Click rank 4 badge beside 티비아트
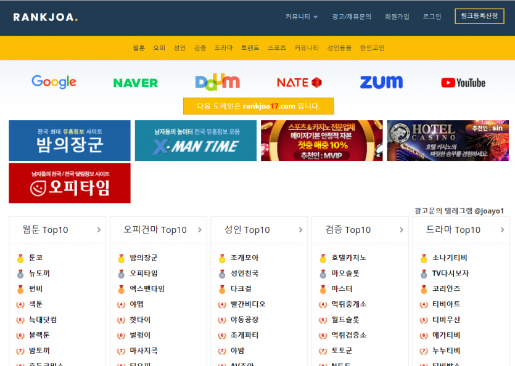Screen dimensions: 515x366 coord(424,304)
